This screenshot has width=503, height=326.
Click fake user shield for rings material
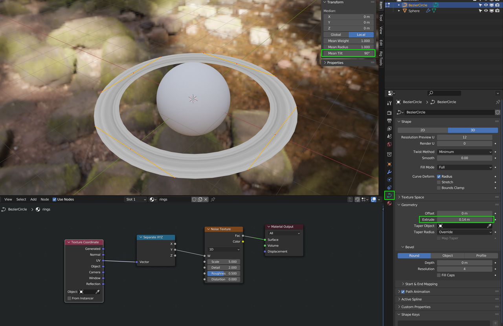point(194,199)
